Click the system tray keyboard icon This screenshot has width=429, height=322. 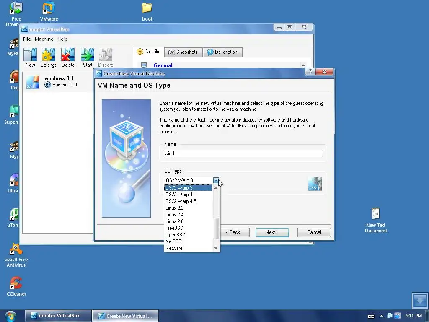(371, 316)
